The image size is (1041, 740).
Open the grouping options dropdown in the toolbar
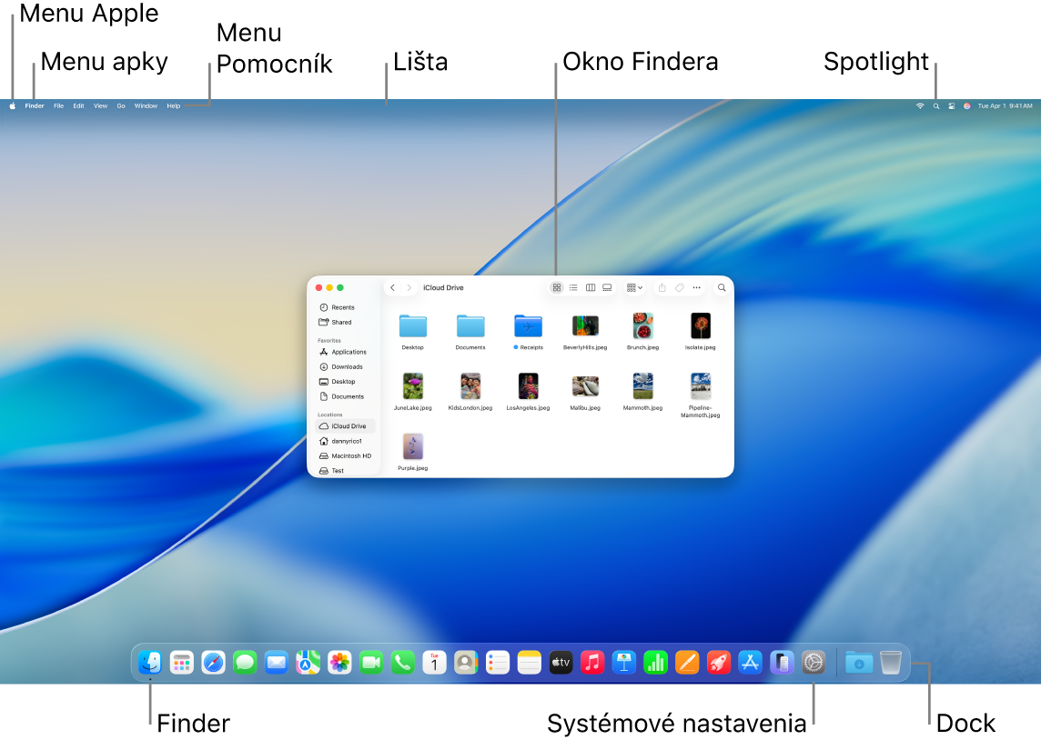[x=633, y=287]
